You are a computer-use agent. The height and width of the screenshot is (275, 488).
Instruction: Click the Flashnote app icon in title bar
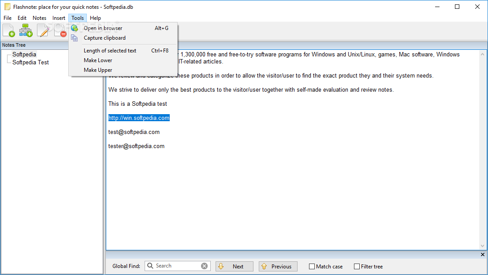click(x=7, y=7)
